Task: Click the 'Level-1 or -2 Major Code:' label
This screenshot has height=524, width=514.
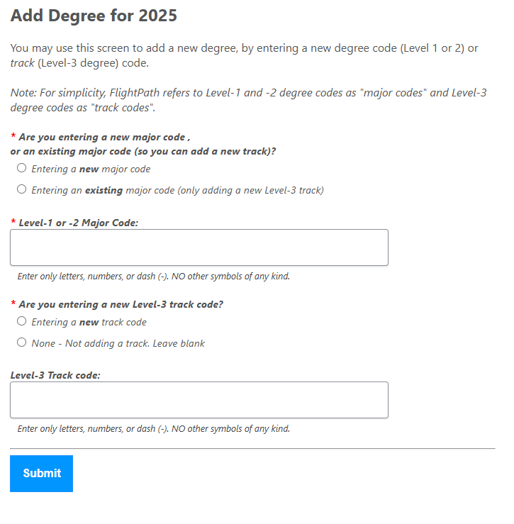Action: click(x=78, y=223)
